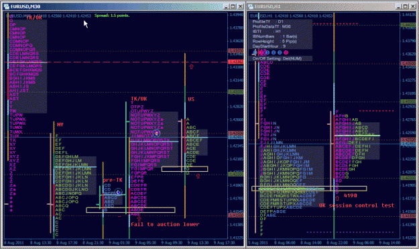Toggle the pink circle setting button in H1 chart
The height and width of the screenshot is (249, 419).
coord(286,53)
